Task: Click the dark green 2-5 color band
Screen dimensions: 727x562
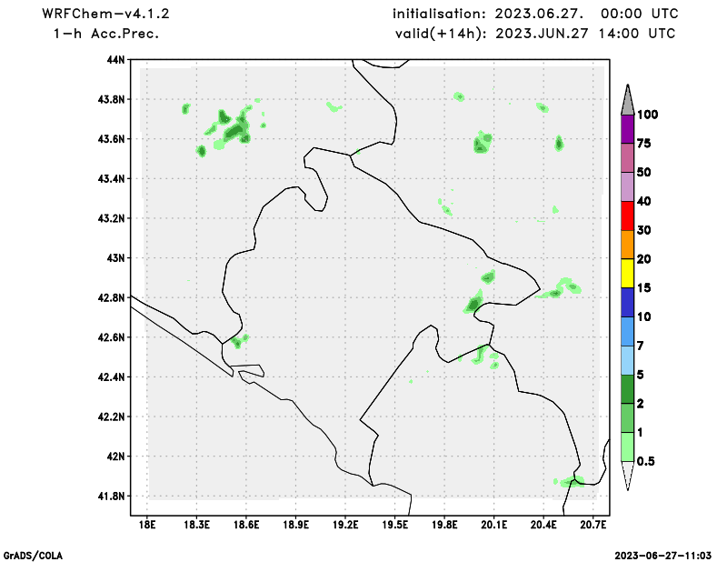Action: (627, 389)
